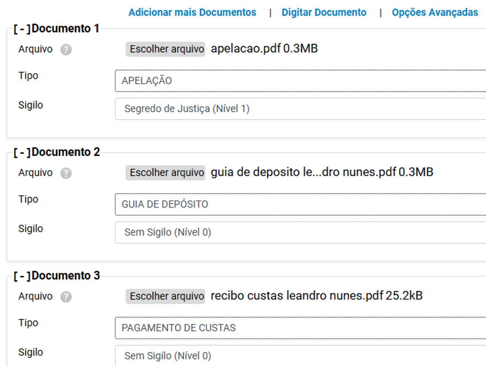Open the help icon for Documento 2 file field
The height and width of the screenshot is (367, 486).
tap(65, 173)
